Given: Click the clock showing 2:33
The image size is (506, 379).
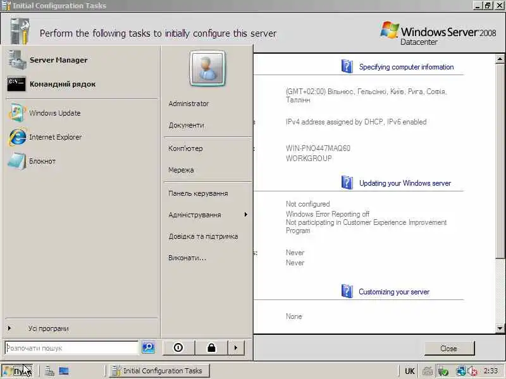Looking at the screenshot, I should 491,371.
